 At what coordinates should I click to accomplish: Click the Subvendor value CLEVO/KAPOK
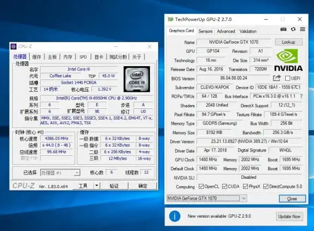[x=215, y=87]
